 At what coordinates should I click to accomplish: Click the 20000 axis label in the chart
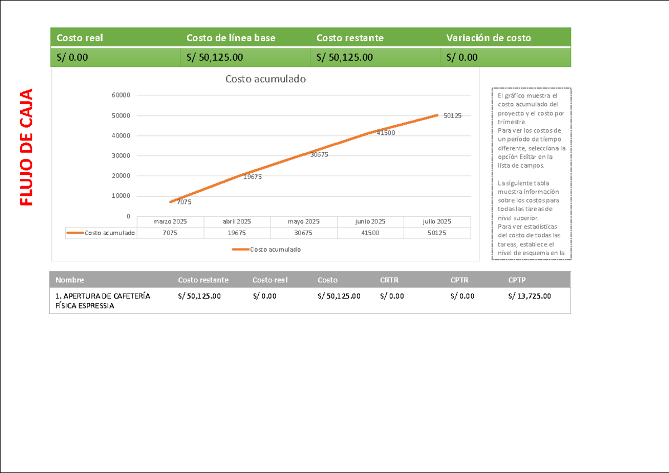(121, 175)
